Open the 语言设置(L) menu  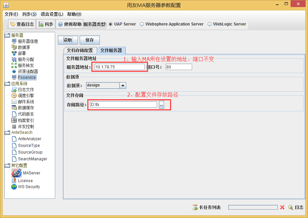pos(52,14)
